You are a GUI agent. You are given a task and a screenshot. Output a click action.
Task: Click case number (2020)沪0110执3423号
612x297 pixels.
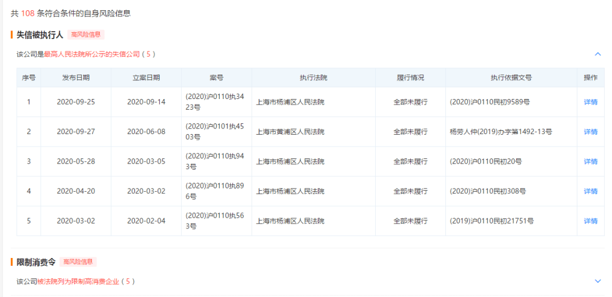click(x=215, y=102)
